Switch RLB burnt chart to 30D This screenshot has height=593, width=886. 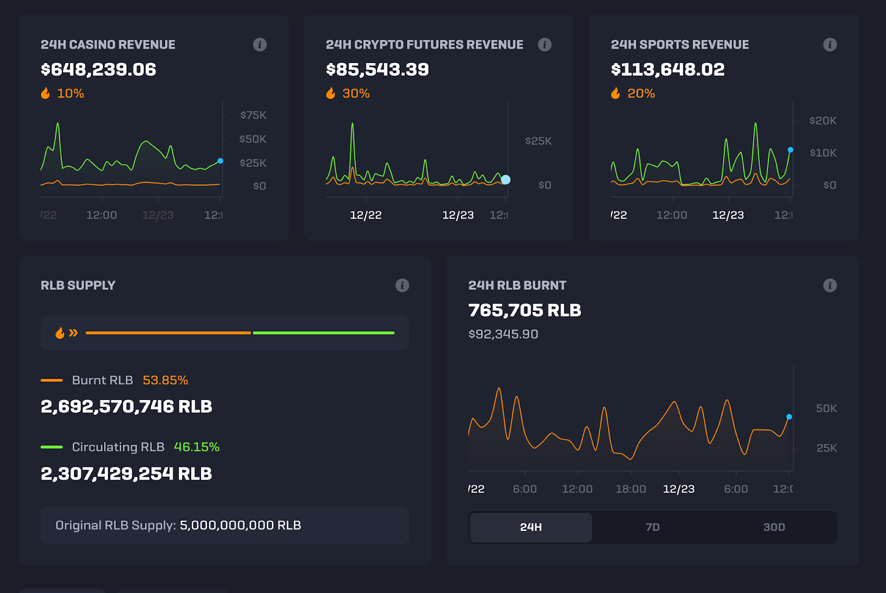(774, 527)
